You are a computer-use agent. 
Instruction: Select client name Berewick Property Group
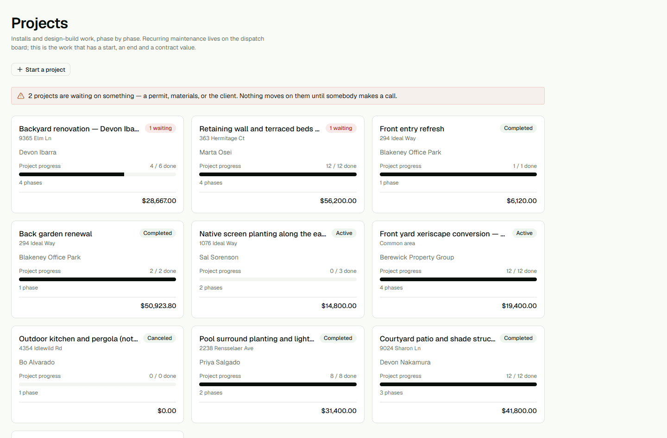[x=417, y=257]
